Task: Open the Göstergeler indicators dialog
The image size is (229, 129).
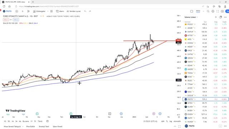Action: click(x=39, y=11)
